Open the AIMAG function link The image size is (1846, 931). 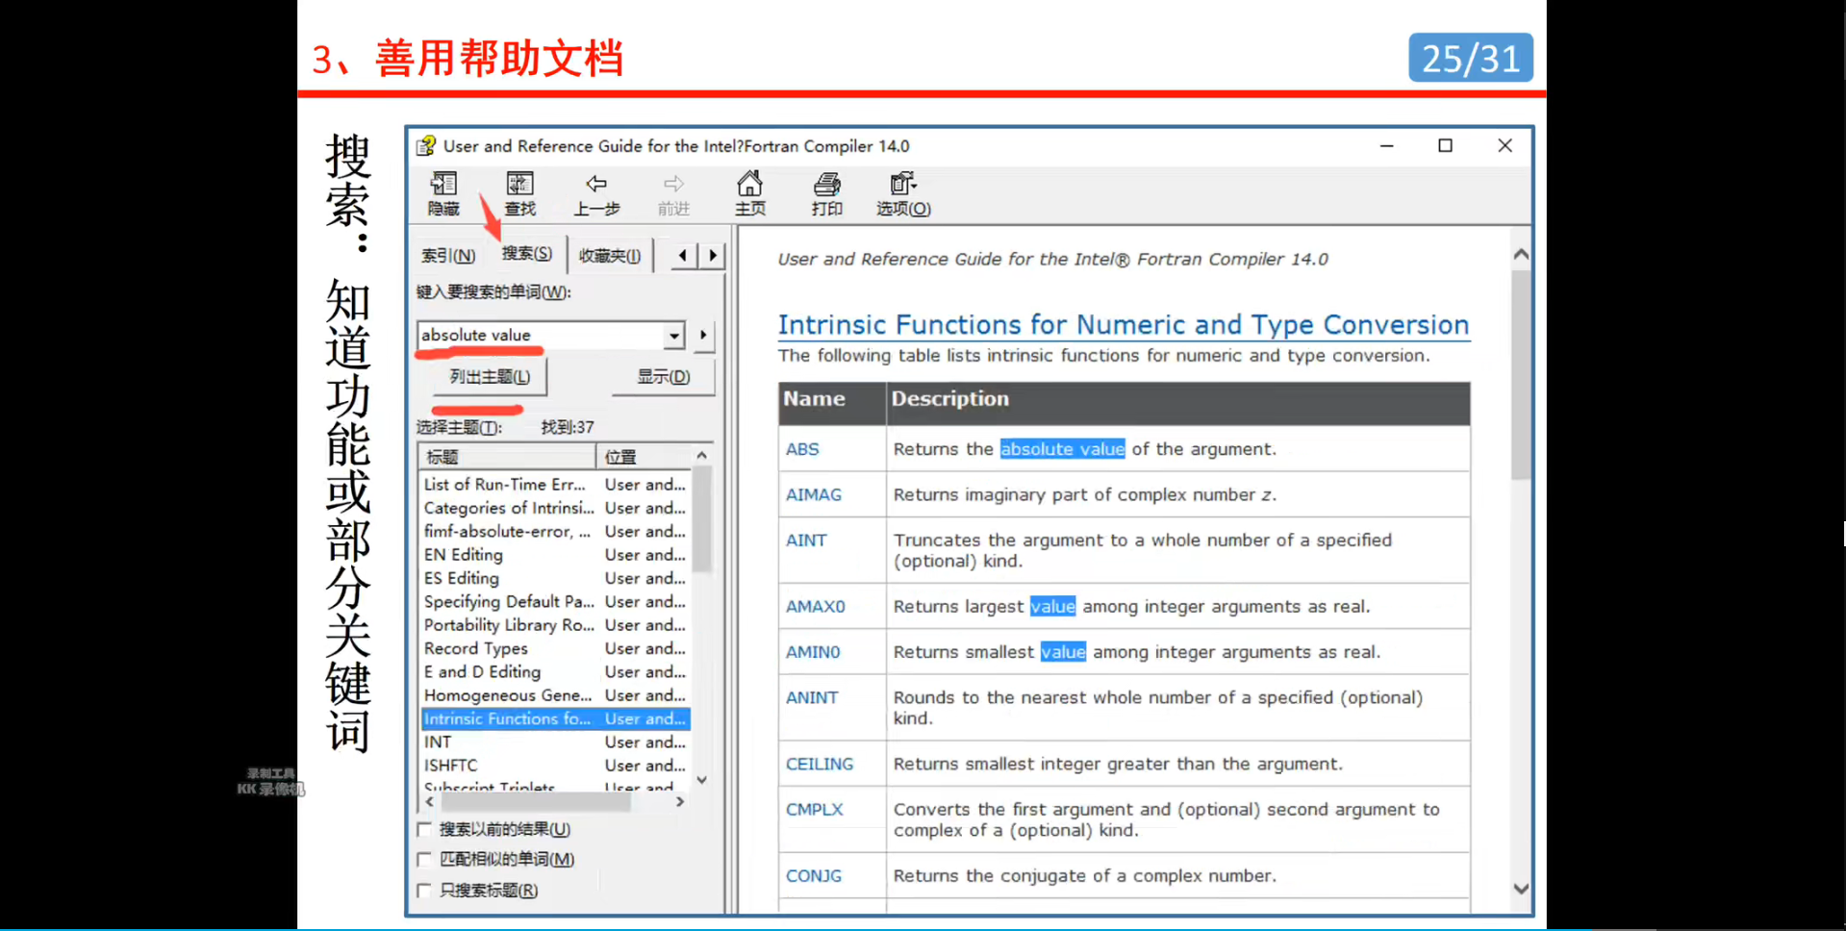pyautogui.click(x=814, y=494)
